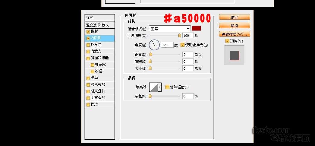This screenshot has width=315, height=146.
Task: Click the angle value field showing 121
Action: 167,45
